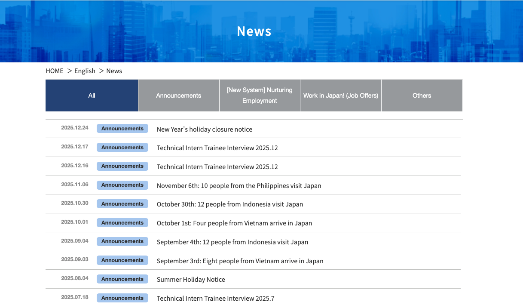The height and width of the screenshot is (305, 523).
Task: Select the Work in Japan! (Job Offers) tab
Action: 340,96
